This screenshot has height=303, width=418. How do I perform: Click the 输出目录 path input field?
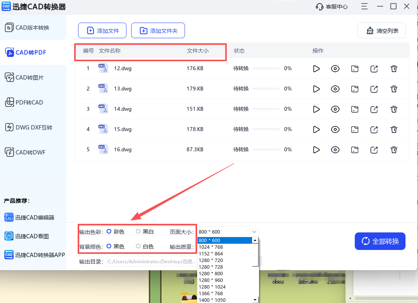click(152, 261)
